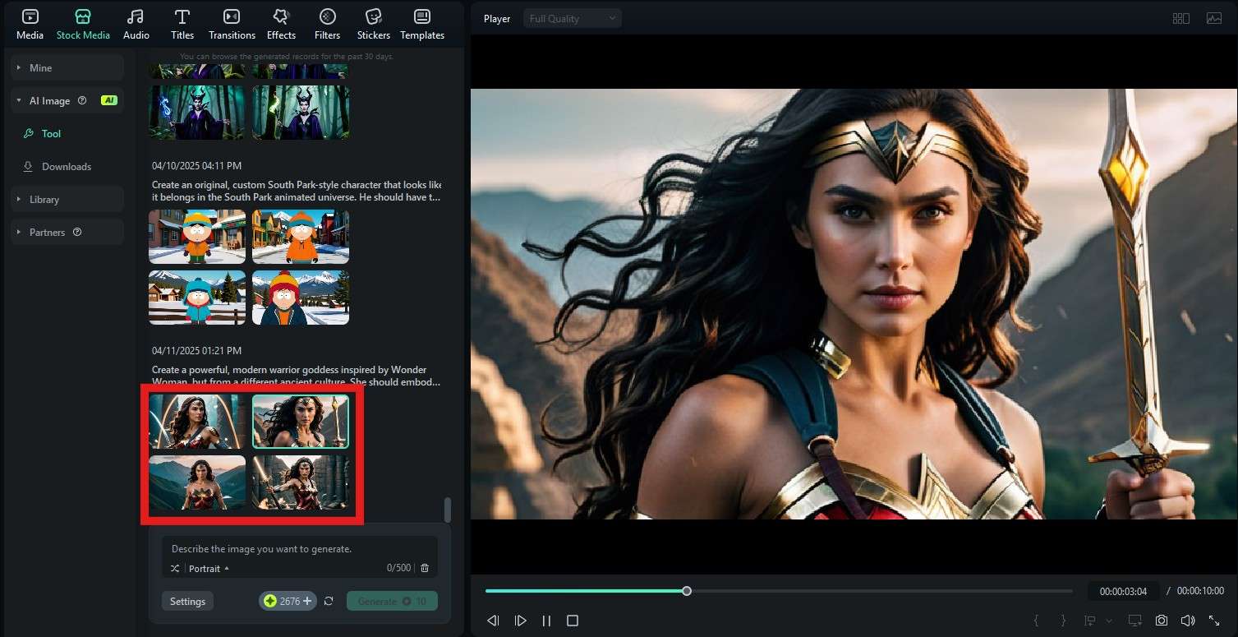Expand the Mine section in sidebar

pos(67,68)
